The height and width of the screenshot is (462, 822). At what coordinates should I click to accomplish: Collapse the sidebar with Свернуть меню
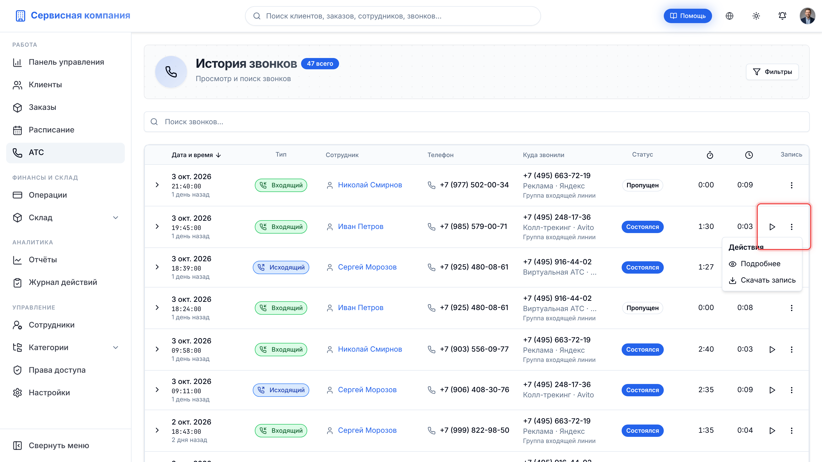coord(66,446)
